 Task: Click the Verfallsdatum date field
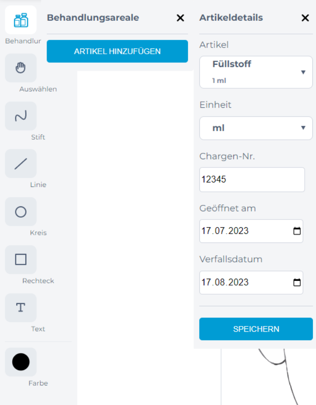coord(251,282)
